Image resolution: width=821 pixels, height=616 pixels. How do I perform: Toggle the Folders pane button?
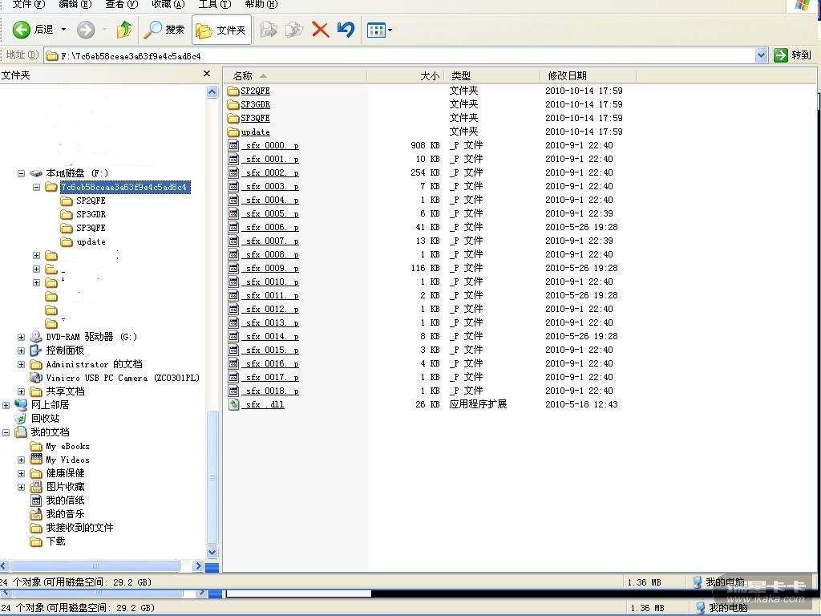coord(221,30)
